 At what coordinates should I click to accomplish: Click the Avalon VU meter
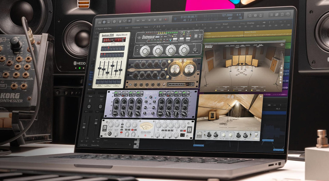[146, 126]
